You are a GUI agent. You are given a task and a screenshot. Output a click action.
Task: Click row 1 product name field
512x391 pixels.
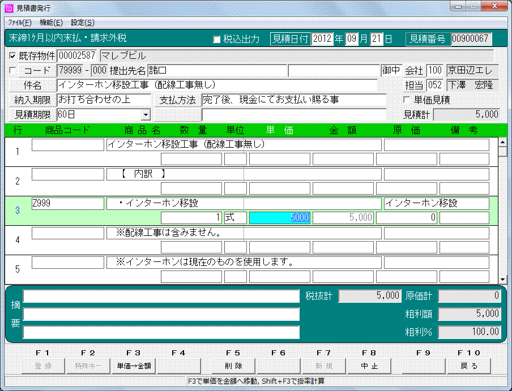244,145
